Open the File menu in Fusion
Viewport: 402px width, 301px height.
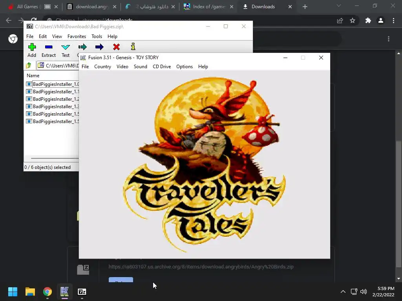pos(85,67)
